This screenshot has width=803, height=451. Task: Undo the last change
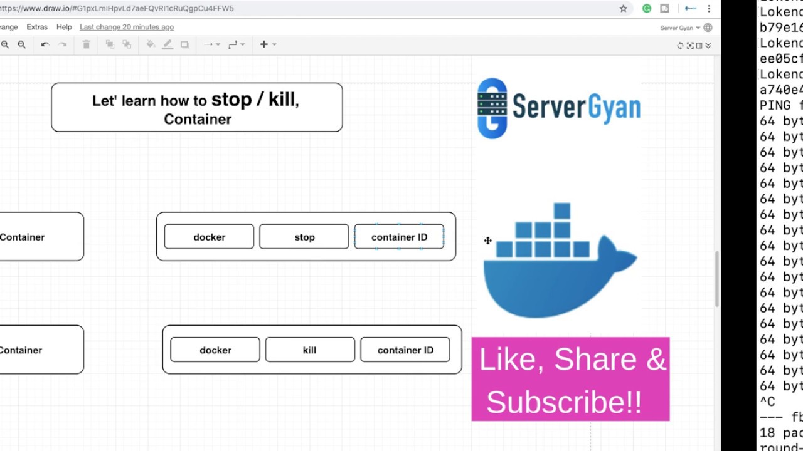point(45,44)
